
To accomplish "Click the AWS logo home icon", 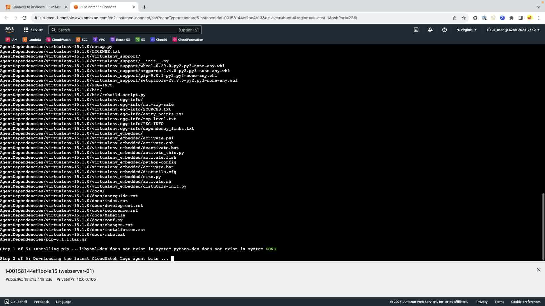I will coord(9,30).
